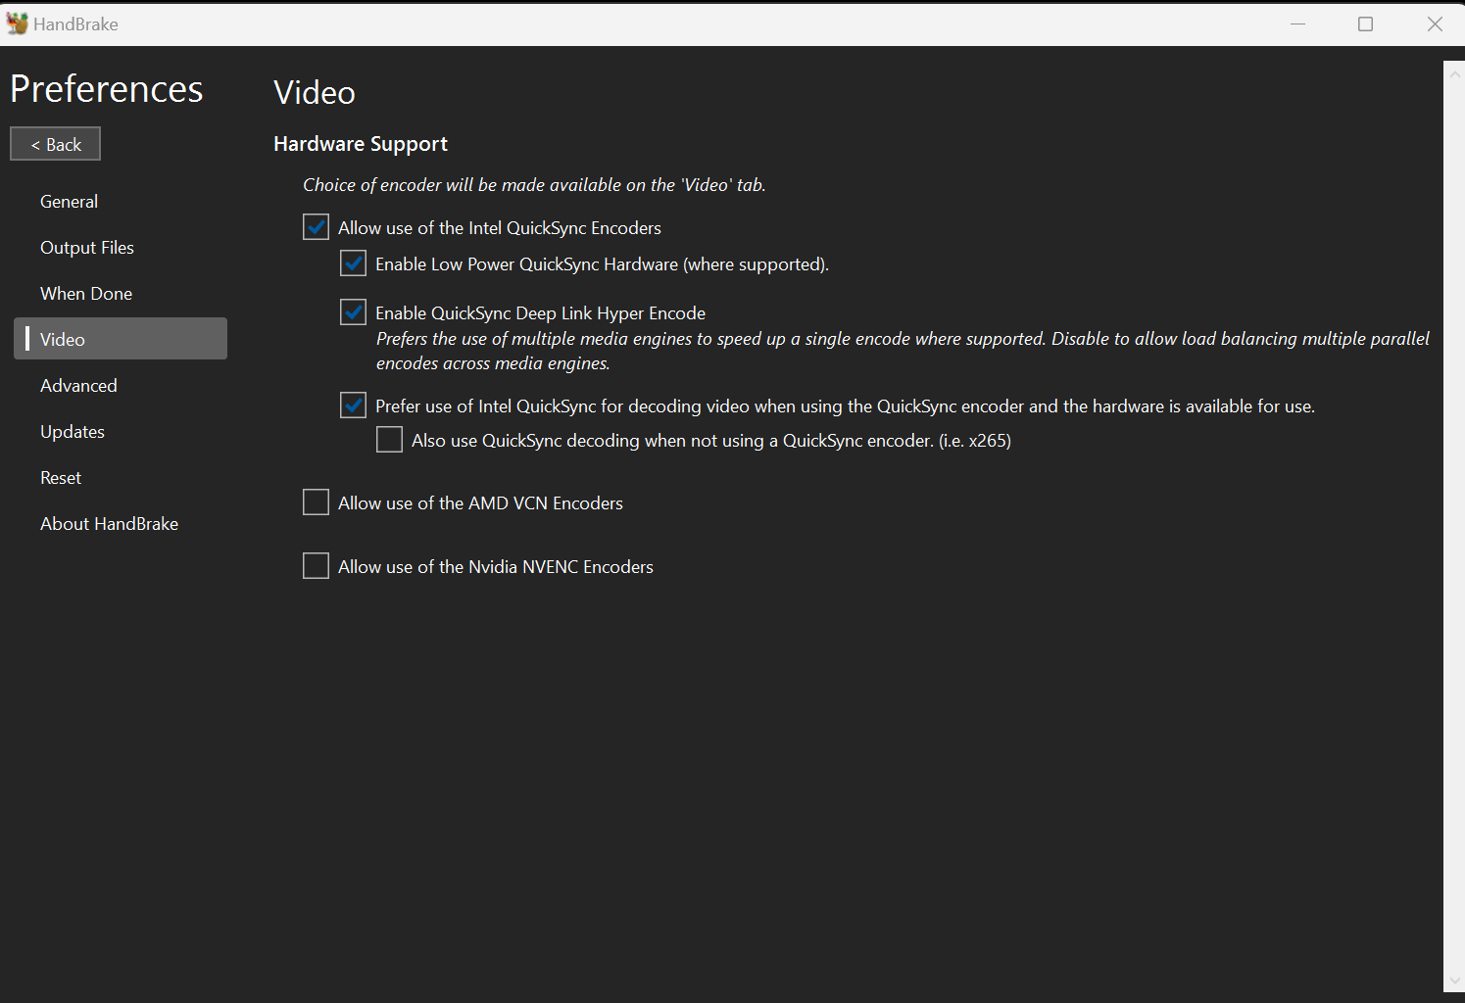This screenshot has width=1465, height=1003.
Task: Click the Hardware Support heading
Action: click(x=361, y=144)
